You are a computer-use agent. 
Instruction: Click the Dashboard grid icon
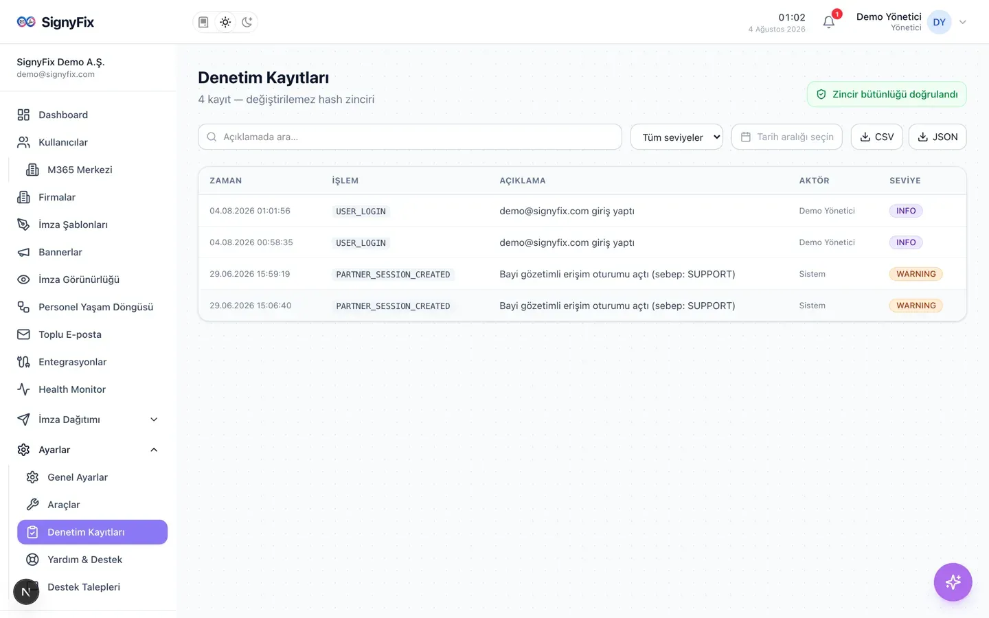23,115
